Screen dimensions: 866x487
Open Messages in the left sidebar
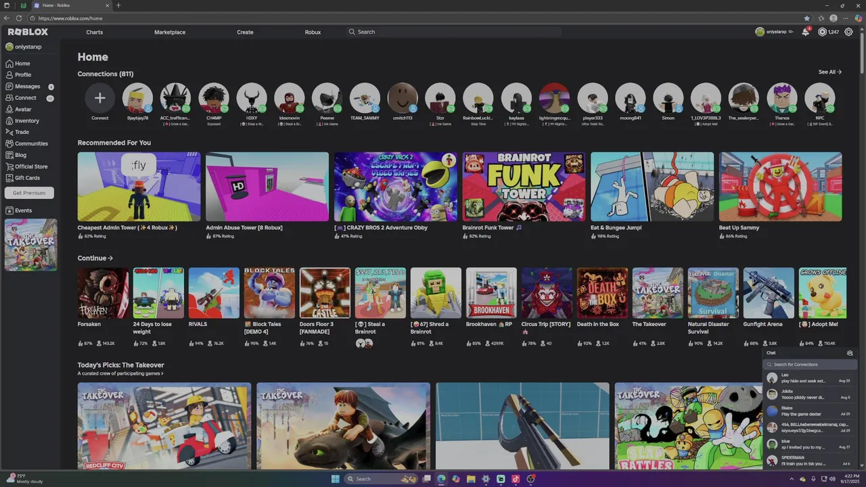tap(23, 87)
